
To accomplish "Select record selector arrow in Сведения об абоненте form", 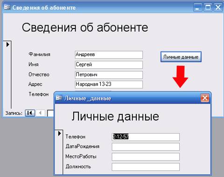I will (x=7, y=45).
